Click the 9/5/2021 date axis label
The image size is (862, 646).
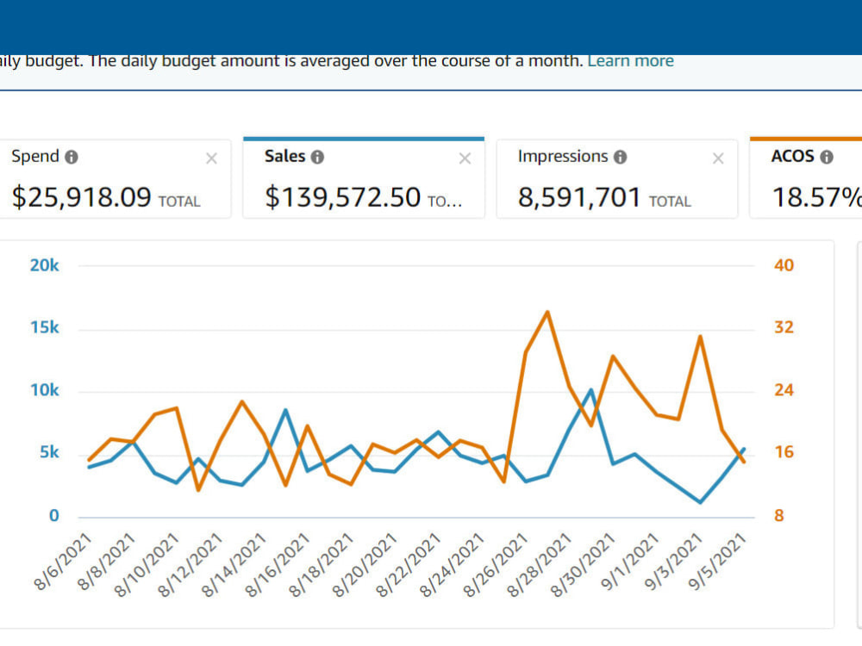point(717,562)
